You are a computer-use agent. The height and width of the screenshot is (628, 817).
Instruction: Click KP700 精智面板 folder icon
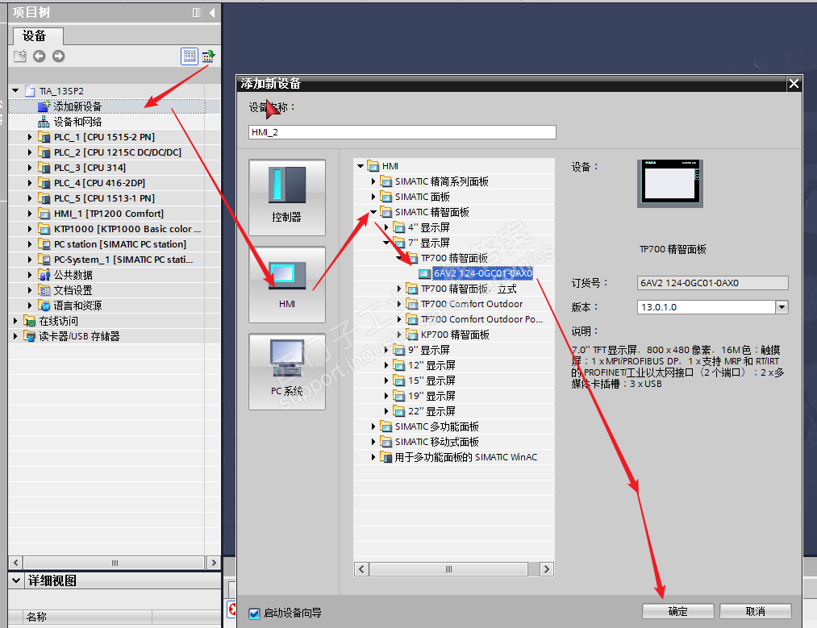coord(411,335)
